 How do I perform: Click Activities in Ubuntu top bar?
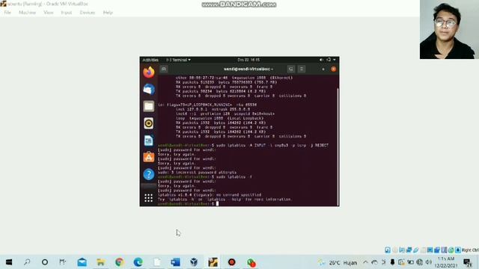click(150, 60)
